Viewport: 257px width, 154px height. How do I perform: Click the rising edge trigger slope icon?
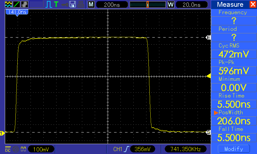(126, 149)
